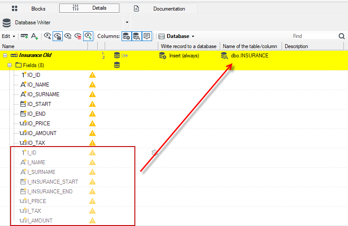Select the I_SURNAME field
Image resolution: width=348 pixels, height=226 pixels.
tap(41, 172)
